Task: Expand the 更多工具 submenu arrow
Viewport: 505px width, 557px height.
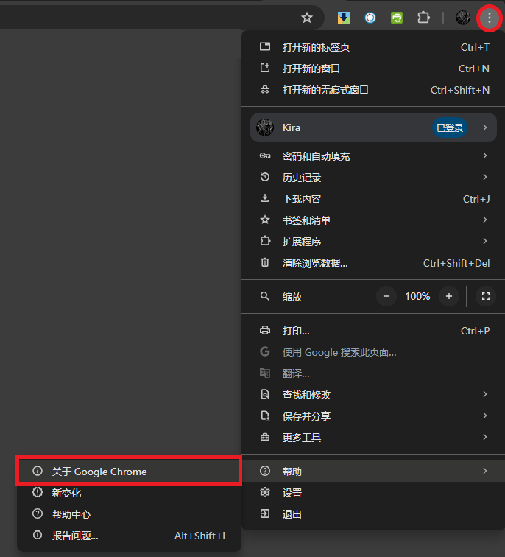Action: (485, 437)
